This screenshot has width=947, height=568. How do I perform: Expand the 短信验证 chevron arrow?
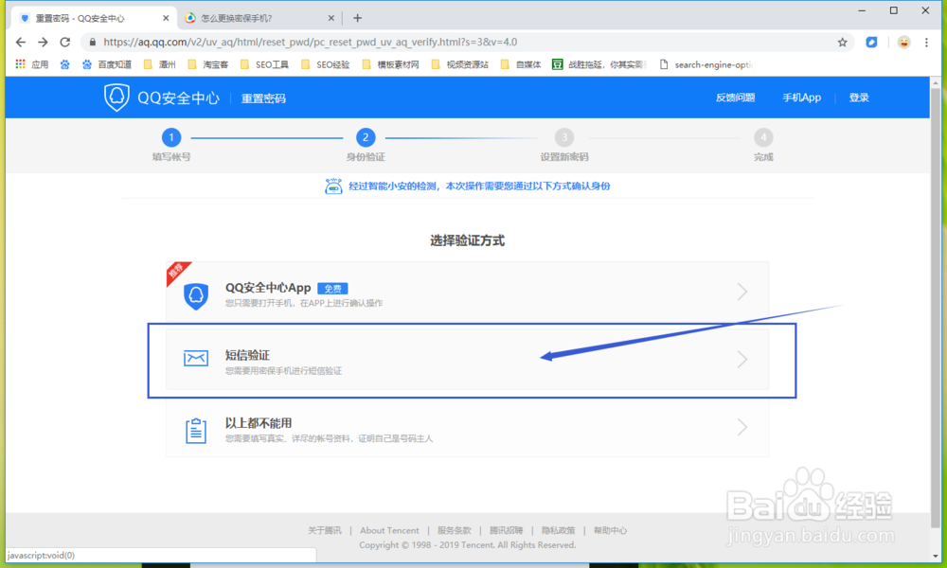742,360
